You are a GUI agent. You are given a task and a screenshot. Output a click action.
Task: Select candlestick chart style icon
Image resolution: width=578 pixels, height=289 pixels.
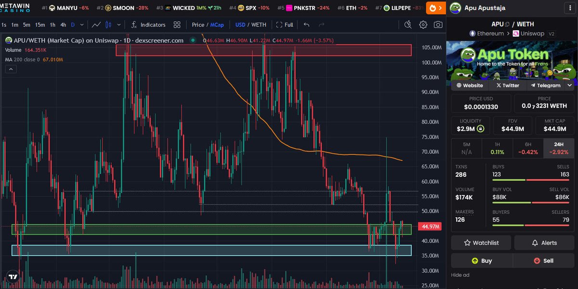pos(108,25)
